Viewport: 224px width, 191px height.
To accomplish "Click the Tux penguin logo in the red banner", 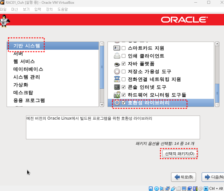I will click(x=5, y=21).
